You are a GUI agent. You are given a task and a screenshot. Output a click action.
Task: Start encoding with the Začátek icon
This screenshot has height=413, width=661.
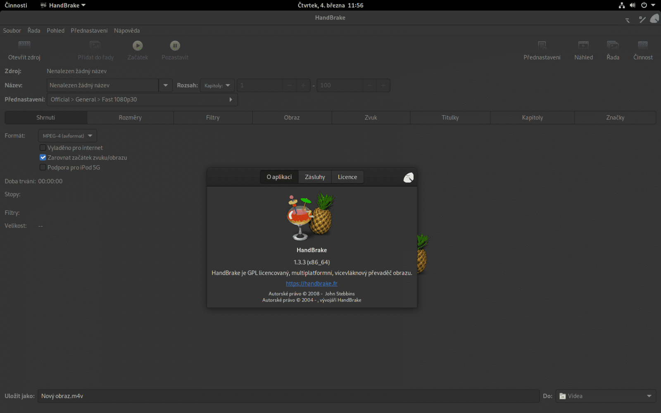coord(137,50)
